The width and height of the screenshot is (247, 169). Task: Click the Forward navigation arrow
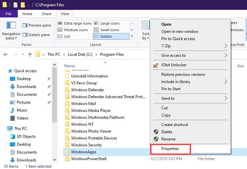pos(15,54)
